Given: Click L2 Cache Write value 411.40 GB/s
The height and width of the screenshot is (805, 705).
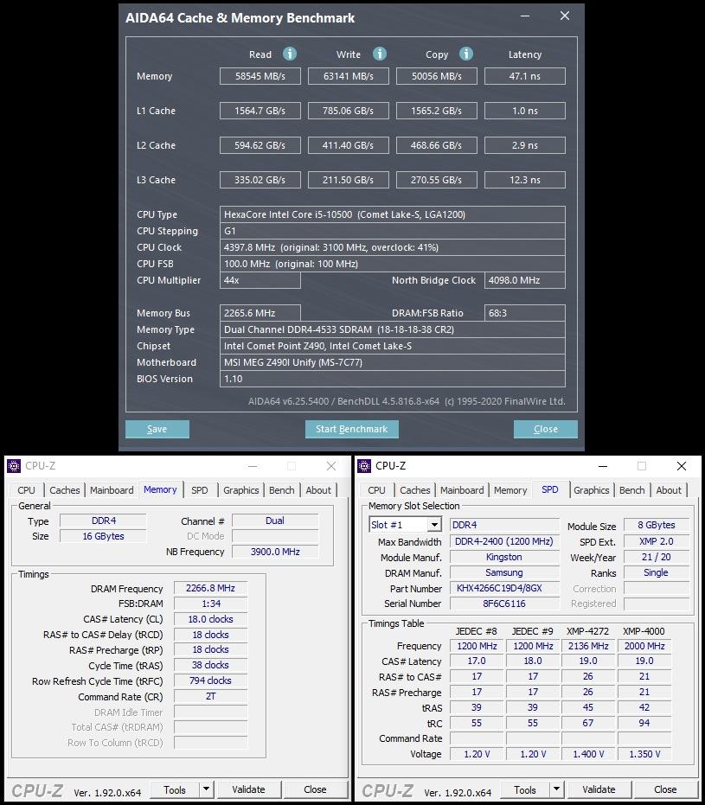Looking at the screenshot, I should [x=348, y=145].
